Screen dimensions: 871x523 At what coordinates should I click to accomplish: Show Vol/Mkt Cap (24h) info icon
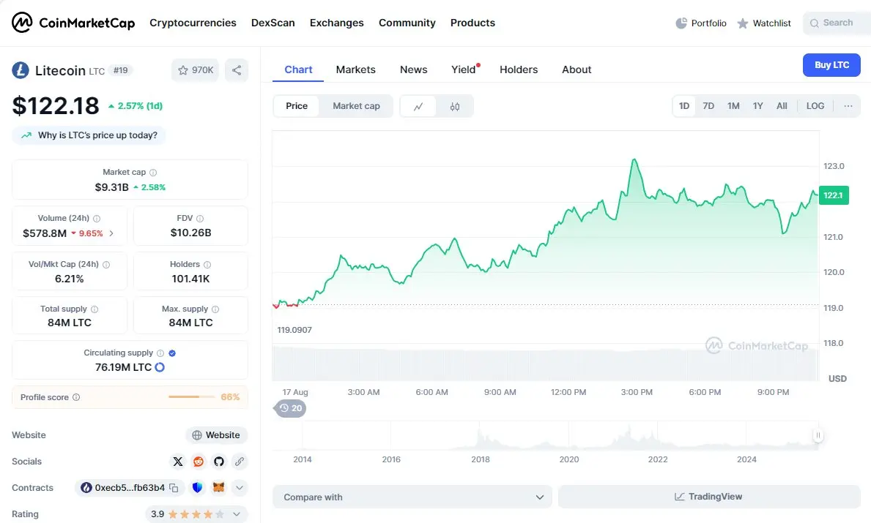106,265
